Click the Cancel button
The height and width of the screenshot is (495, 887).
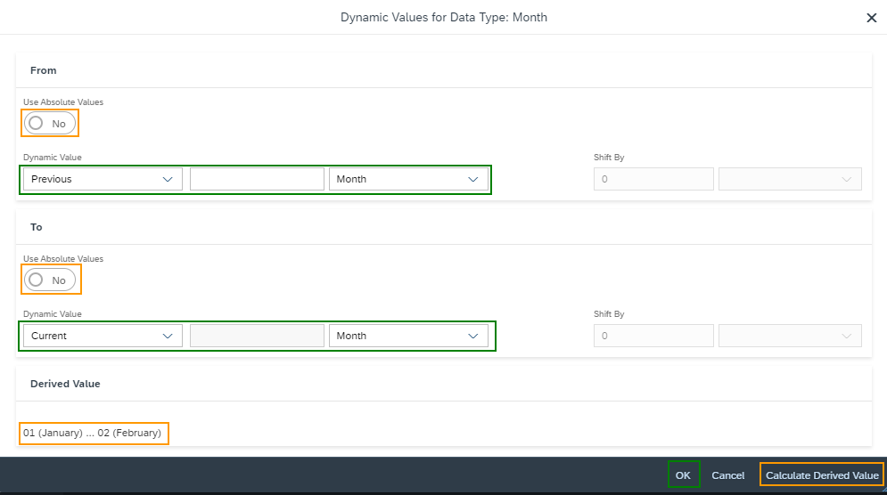coord(728,475)
